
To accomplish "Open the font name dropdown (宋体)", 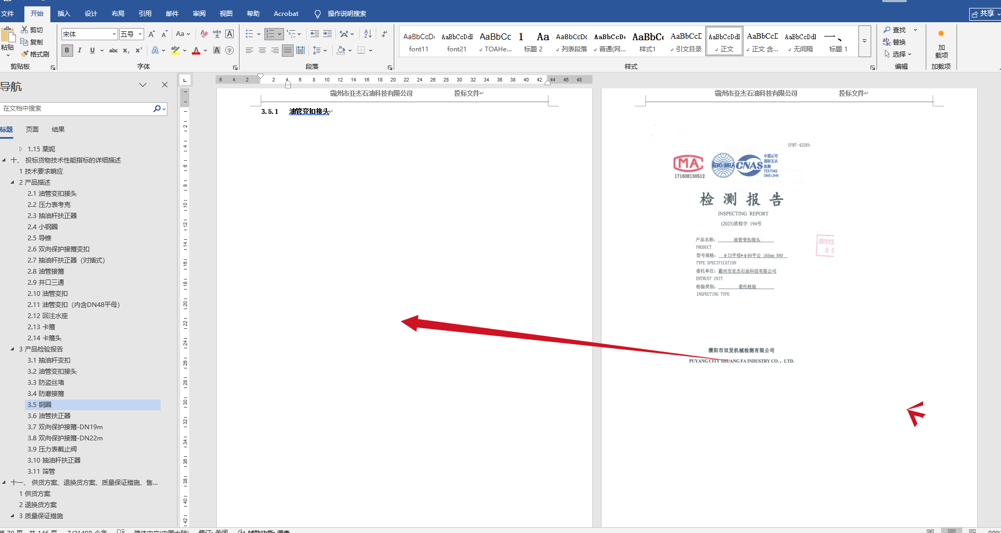I will coord(114,34).
